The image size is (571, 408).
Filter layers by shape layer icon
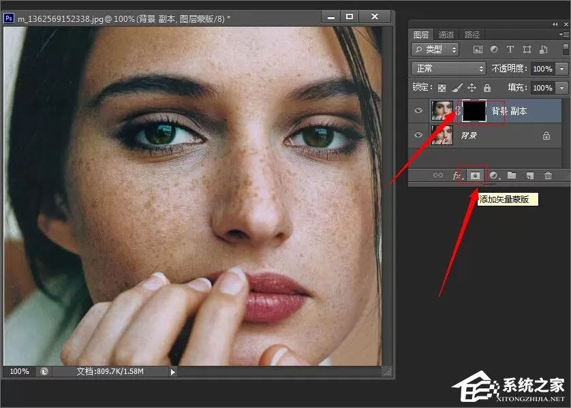[527, 50]
